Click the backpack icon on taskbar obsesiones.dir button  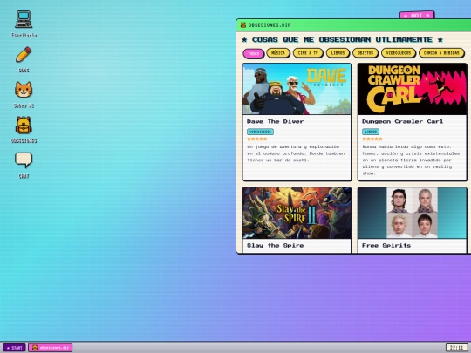[x=35, y=348]
